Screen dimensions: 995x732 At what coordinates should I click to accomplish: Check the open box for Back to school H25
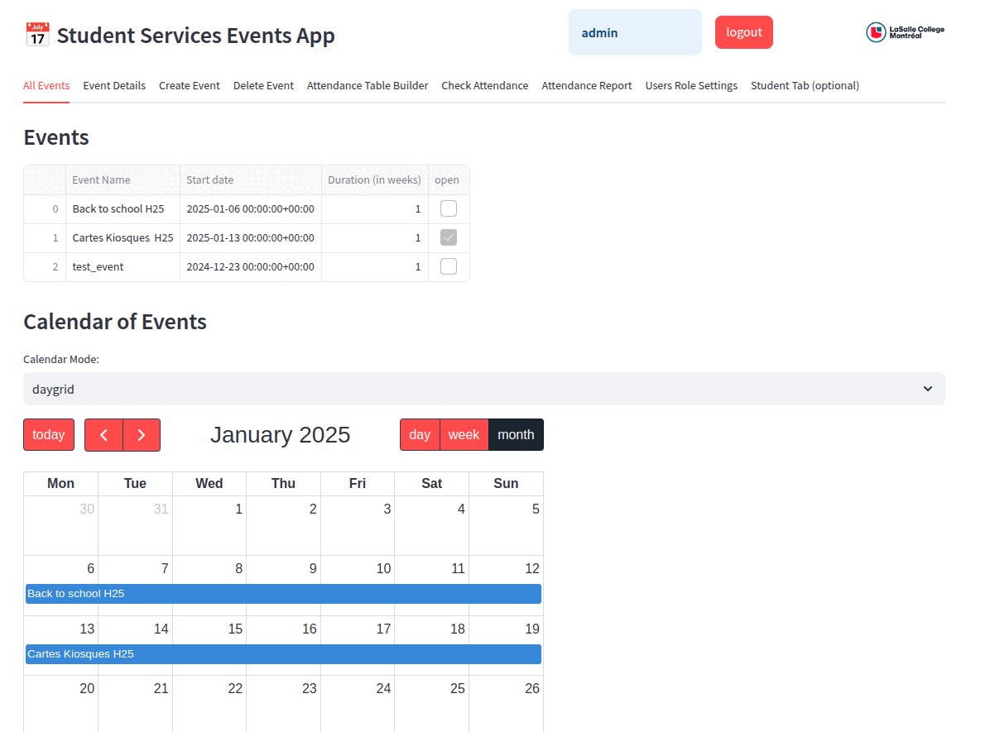pos(448,208)
